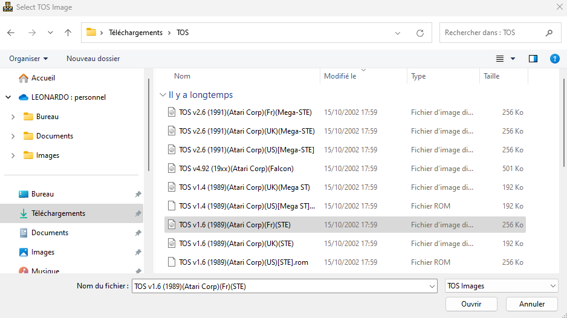Screen dimensions: 567x318
Task: Select TOS in the breadcrumb path
Action: tap(183, 33)
